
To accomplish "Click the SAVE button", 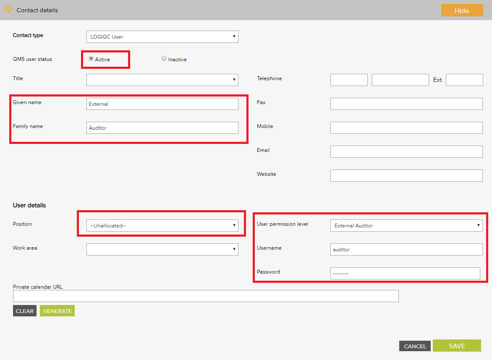I will tap(456, 346).
